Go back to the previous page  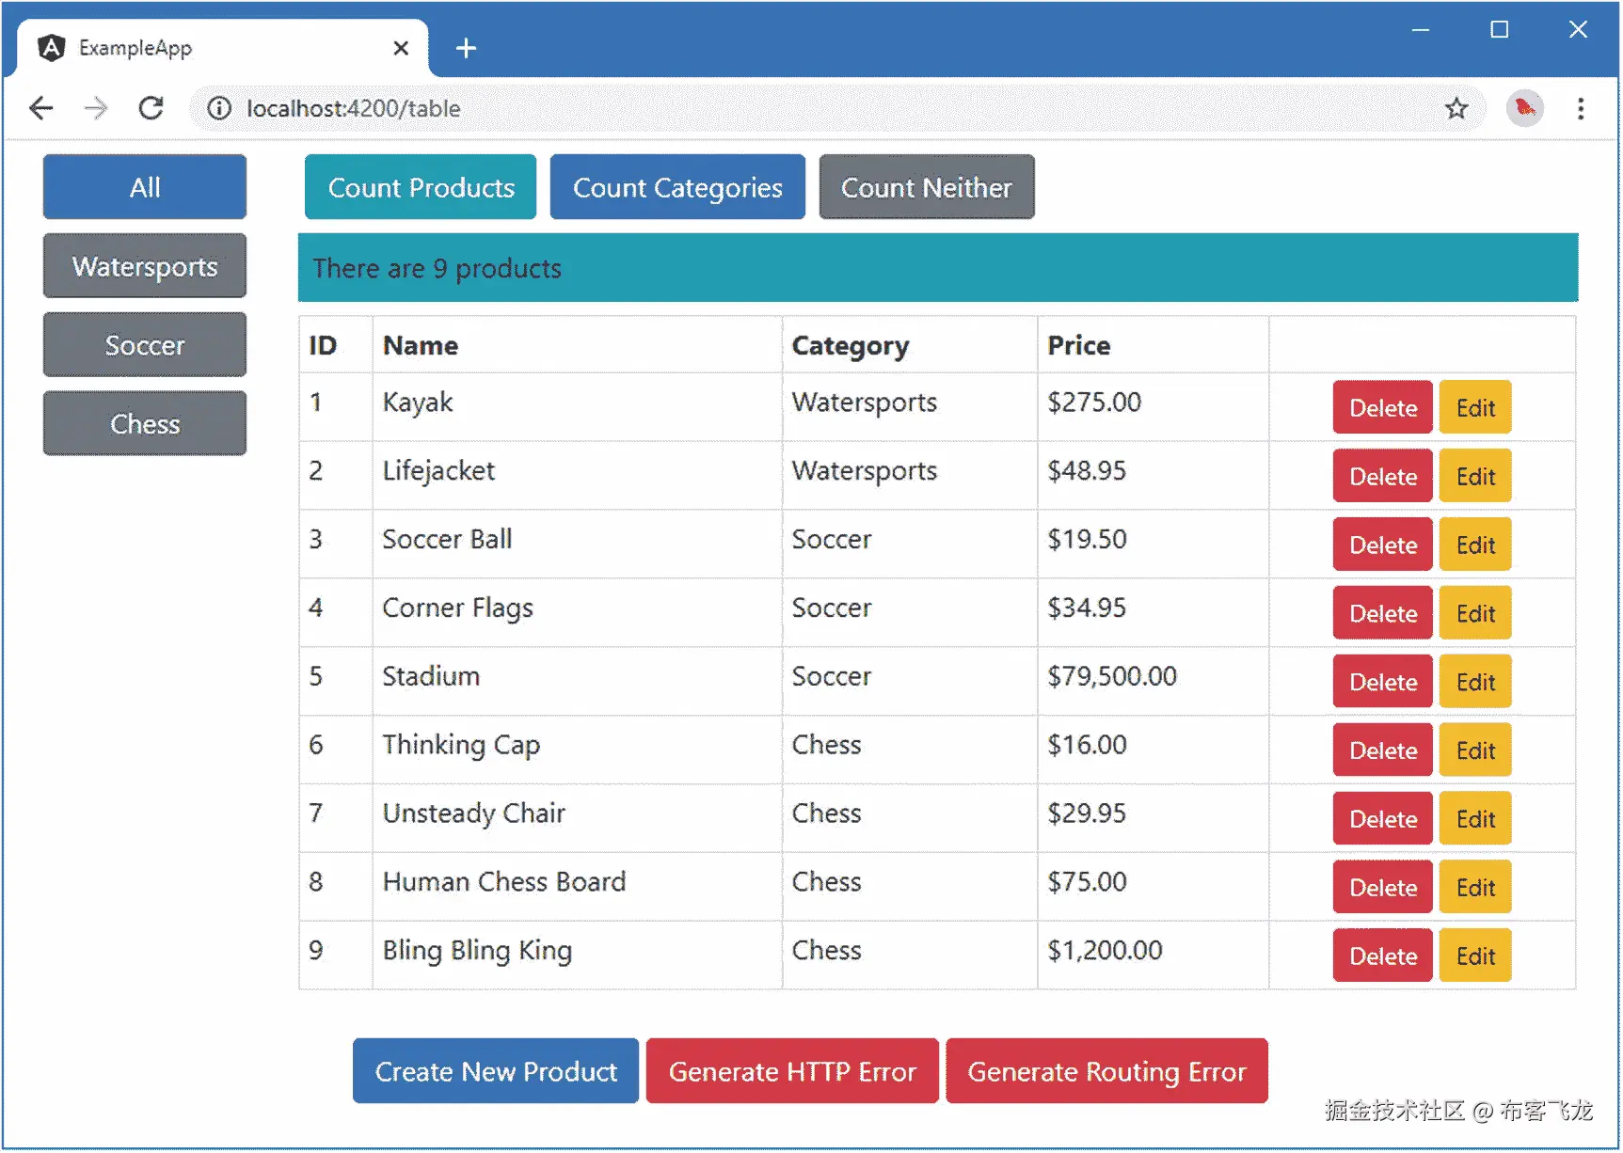pos(41,108)
